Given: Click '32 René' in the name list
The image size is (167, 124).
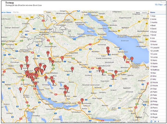Looking at the screenshot, I should pyautogui.click(x=158, y=114).
